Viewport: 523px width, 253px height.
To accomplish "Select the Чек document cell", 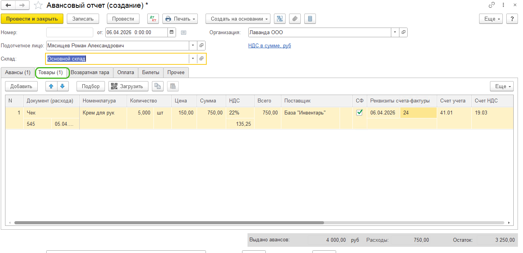I will coord(51,113).
